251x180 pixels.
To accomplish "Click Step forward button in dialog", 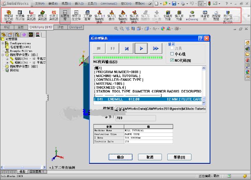I will pyautogui.click(x=127, y=48).
